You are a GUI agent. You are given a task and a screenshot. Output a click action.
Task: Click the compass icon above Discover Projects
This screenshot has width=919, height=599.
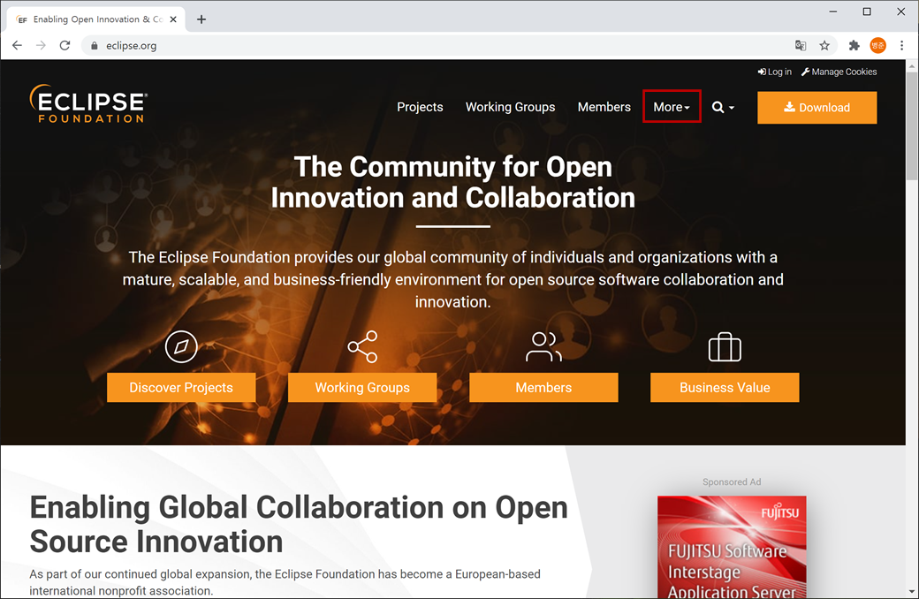[181, 346]
